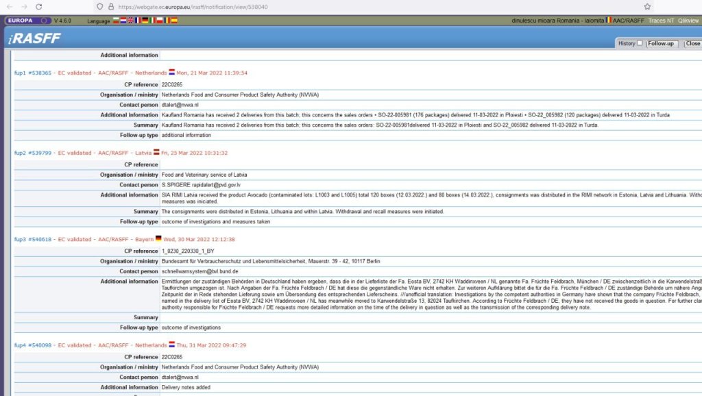
Task: Tick the History checkbox
Action: point(640,43)
